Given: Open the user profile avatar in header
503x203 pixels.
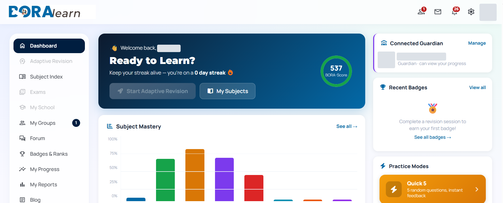Looking at the screenshot, I should coord(488,12).
